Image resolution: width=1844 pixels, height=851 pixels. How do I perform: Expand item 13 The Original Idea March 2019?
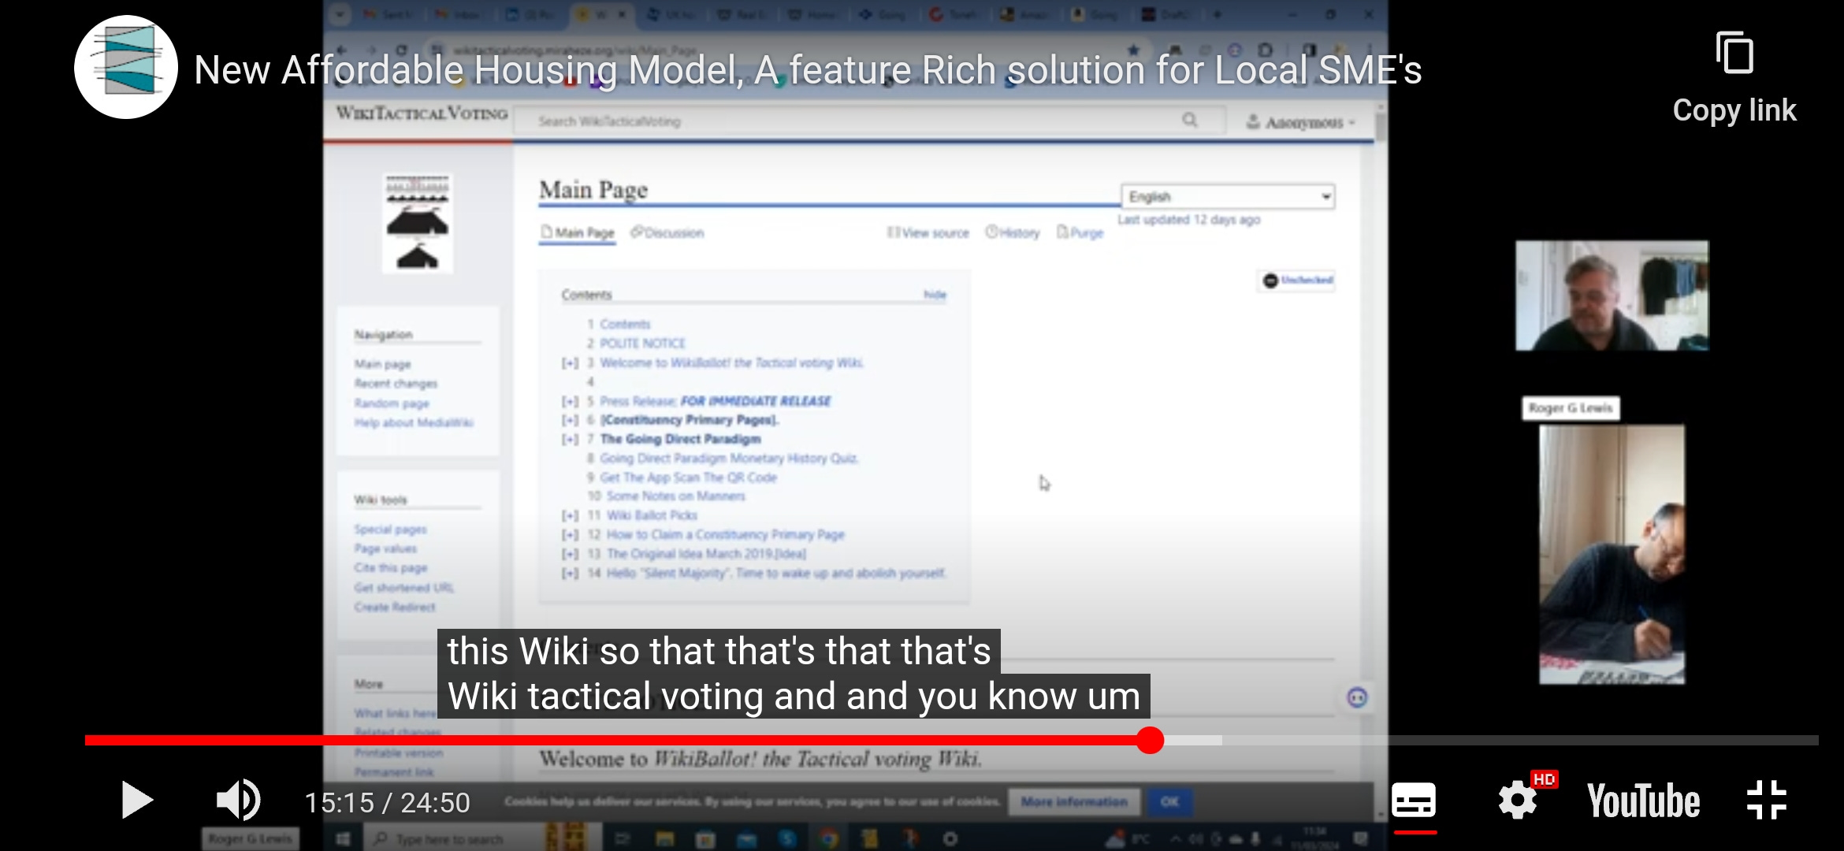[x=570, y=554]
